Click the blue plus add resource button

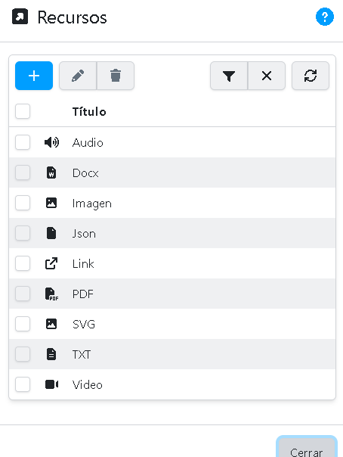[34, 76]
